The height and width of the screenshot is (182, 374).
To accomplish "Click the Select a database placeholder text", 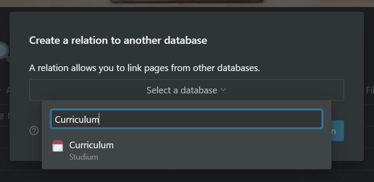I will [x=182, y=90].
